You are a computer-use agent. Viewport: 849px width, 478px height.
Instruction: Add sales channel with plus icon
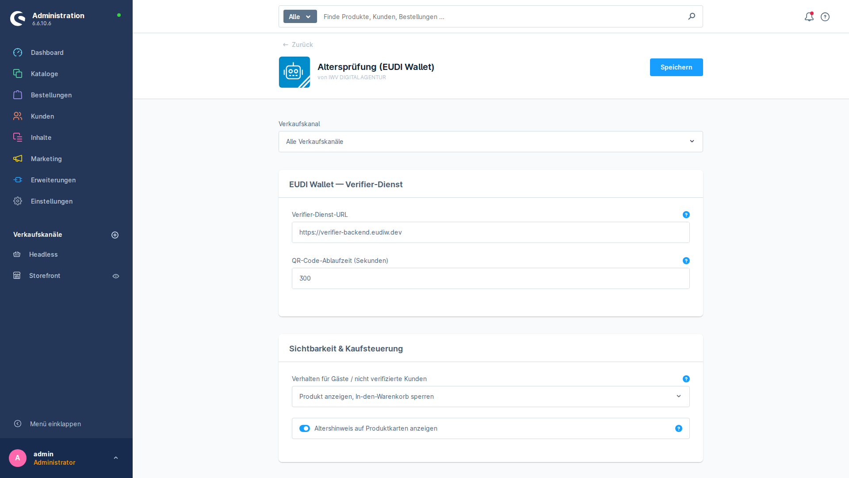click(x=115, y=235)
